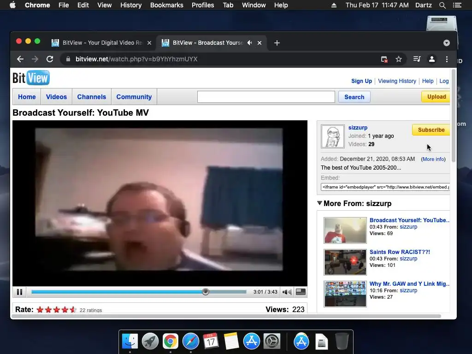The width and height of the screenshot is (472, 354).
Task: Open the Apple menu
Action: pyautogui.click(x=12, y=5)
